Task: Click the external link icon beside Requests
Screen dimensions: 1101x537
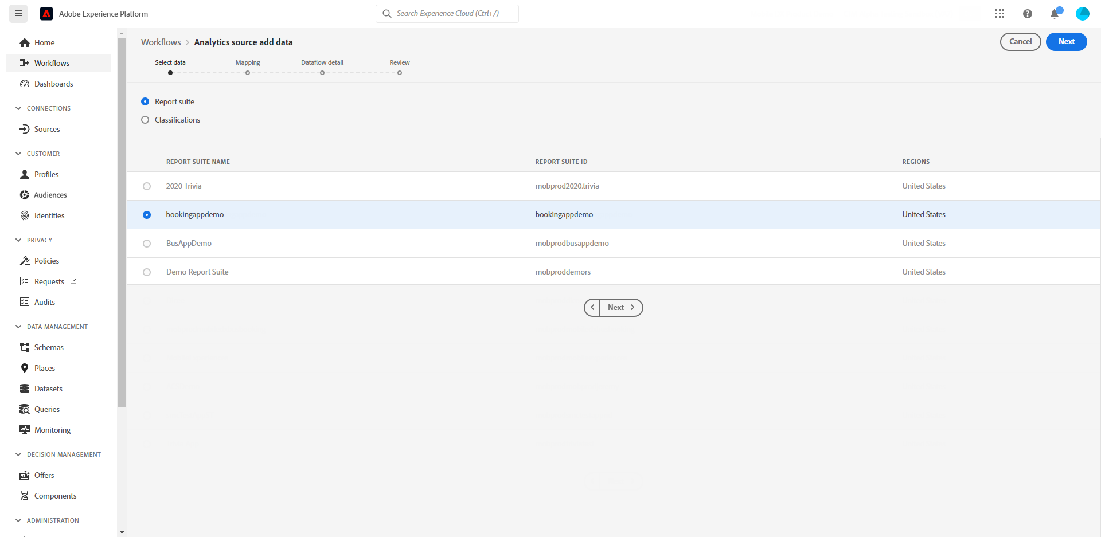Action: 73,281
